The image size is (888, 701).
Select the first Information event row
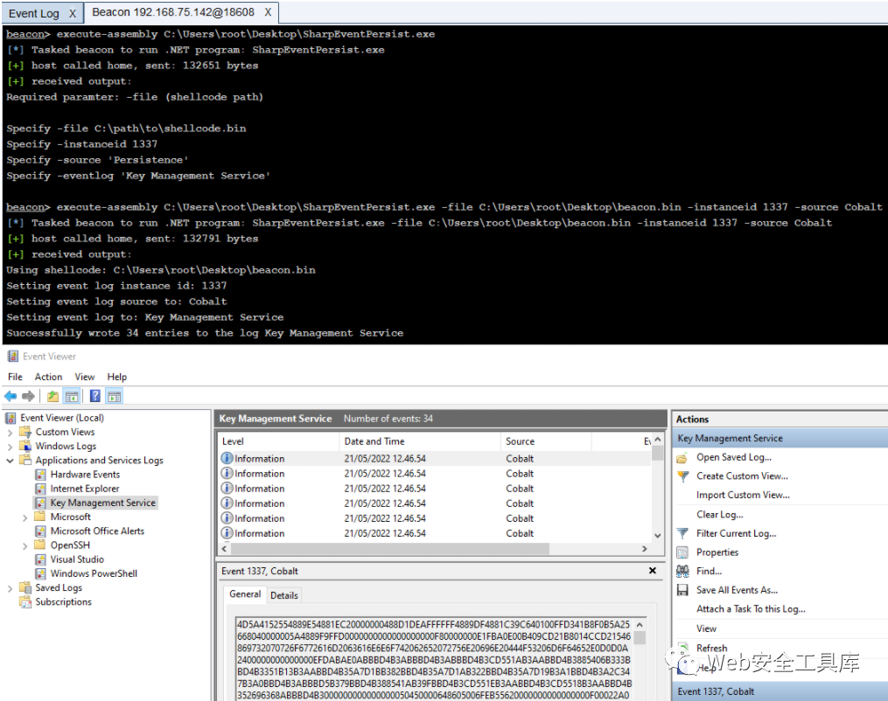coord(434,458)
